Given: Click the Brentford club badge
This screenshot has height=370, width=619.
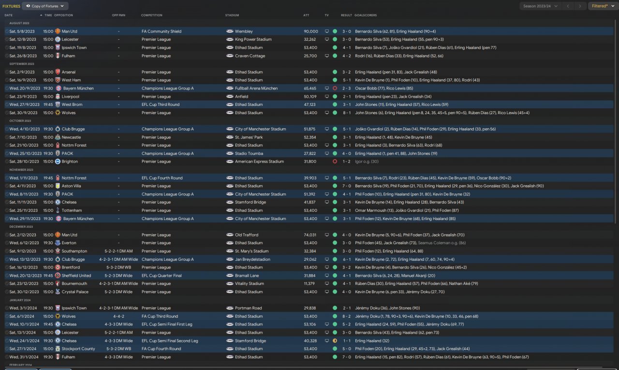Looking at the screenshot, I should (58, 267).
